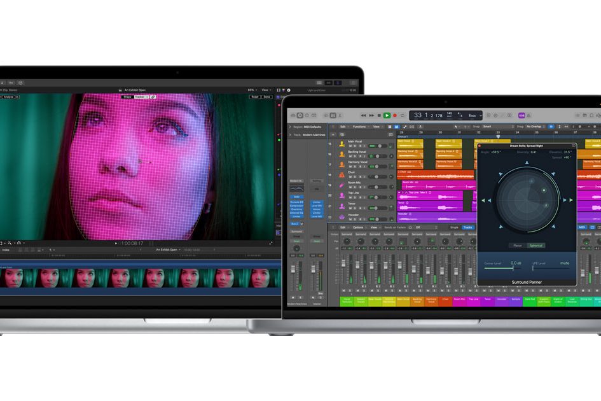
Task: Select Spherical mode in the Surround Panner
Action: coord(535,244)
